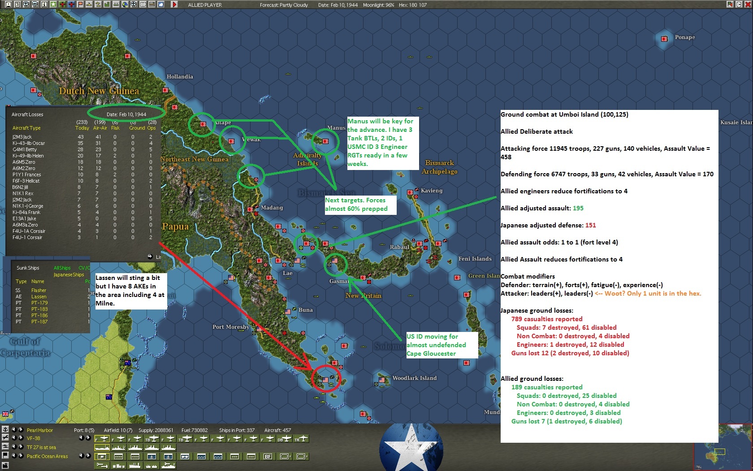Step to the previous air unit before VF-38
The width and height of the screenshot is (753, 471).
click(13, 438)
